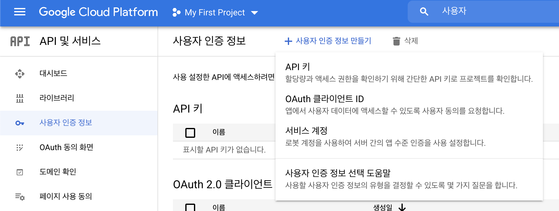Open the API 및 서비스 heading
Viewport: 559px width, 211px height.
70,41
